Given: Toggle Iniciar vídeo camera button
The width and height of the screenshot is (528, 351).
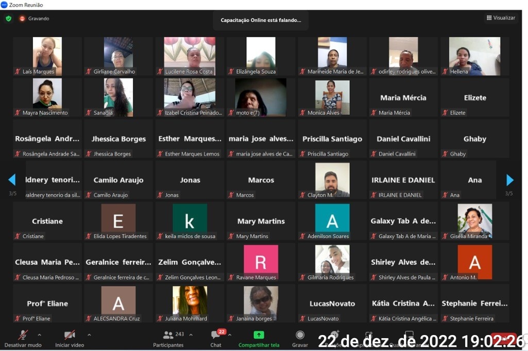Looking at the screenshot, I should 70,335.
